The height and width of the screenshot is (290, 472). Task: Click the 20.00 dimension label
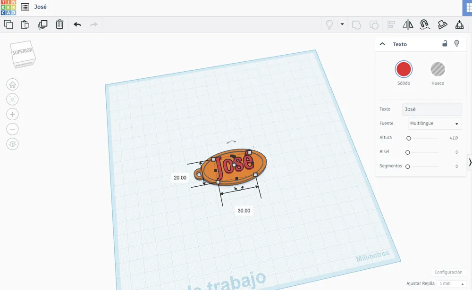180,177
